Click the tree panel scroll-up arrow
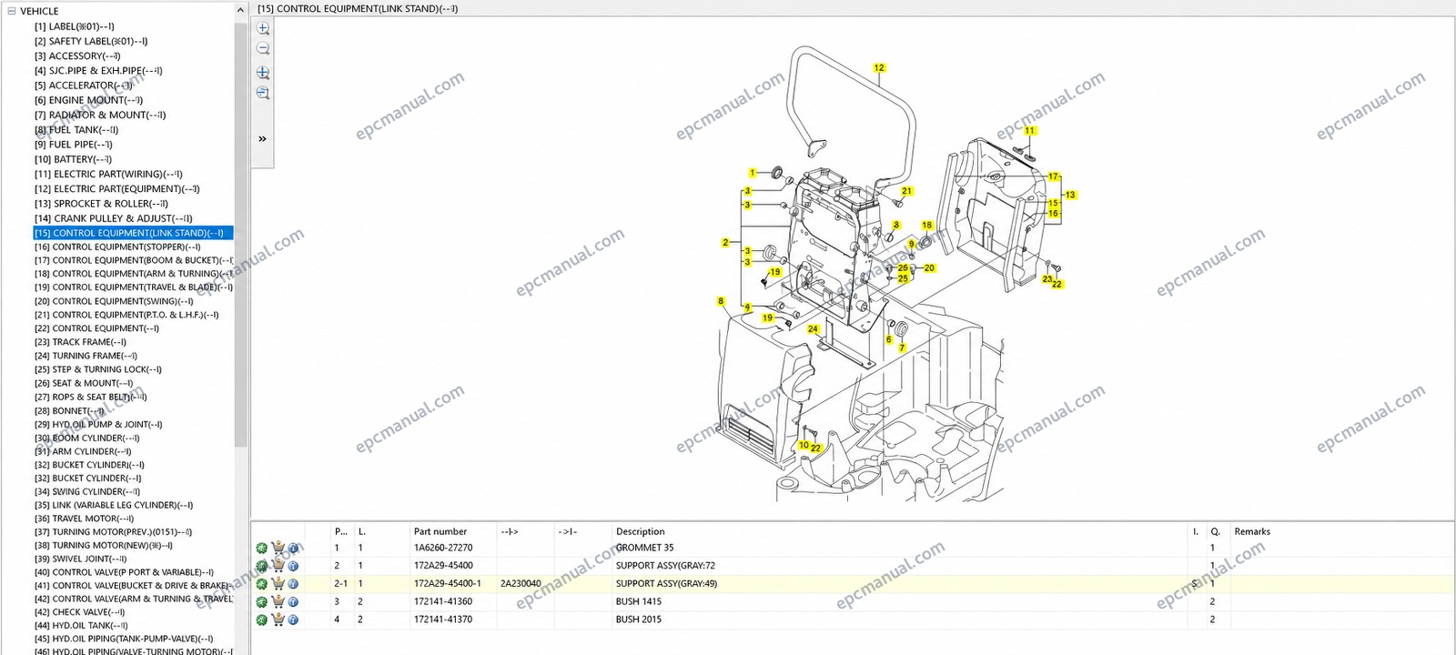Viewport: 1456px width, 655px height. click(241, 11)
